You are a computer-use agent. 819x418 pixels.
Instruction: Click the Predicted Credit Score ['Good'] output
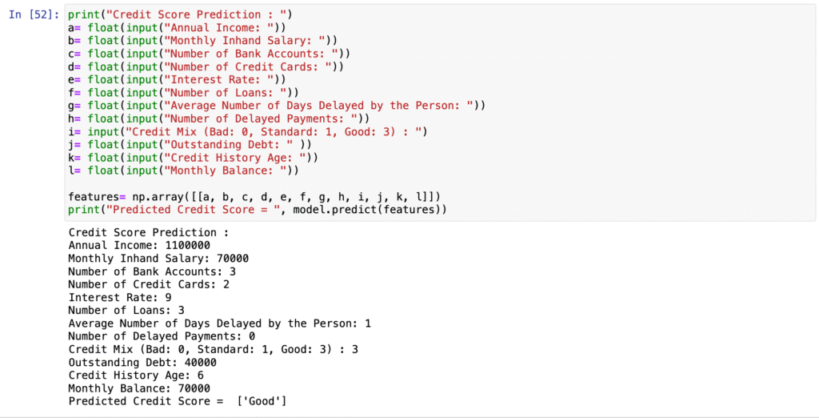178,401
